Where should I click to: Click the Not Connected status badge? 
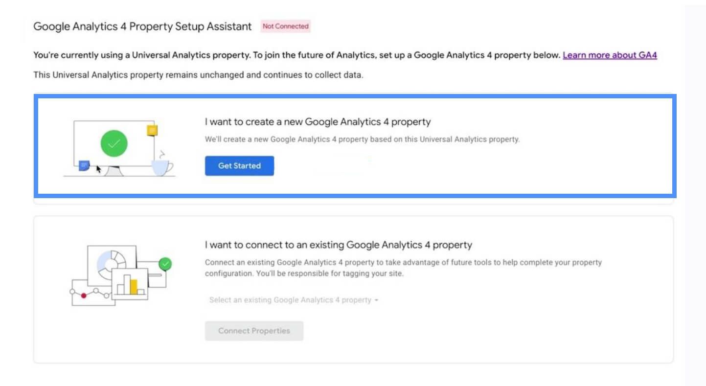(285, 26)
